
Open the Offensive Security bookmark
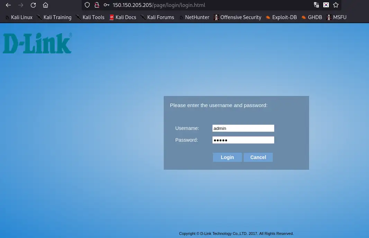click(241, 17)
